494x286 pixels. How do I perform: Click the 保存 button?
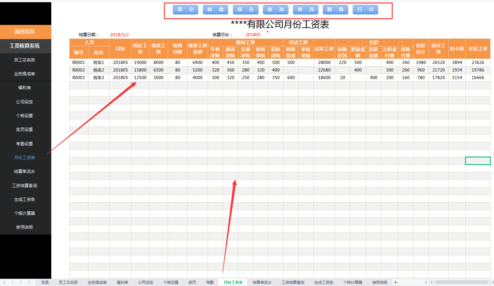point(245,9)
